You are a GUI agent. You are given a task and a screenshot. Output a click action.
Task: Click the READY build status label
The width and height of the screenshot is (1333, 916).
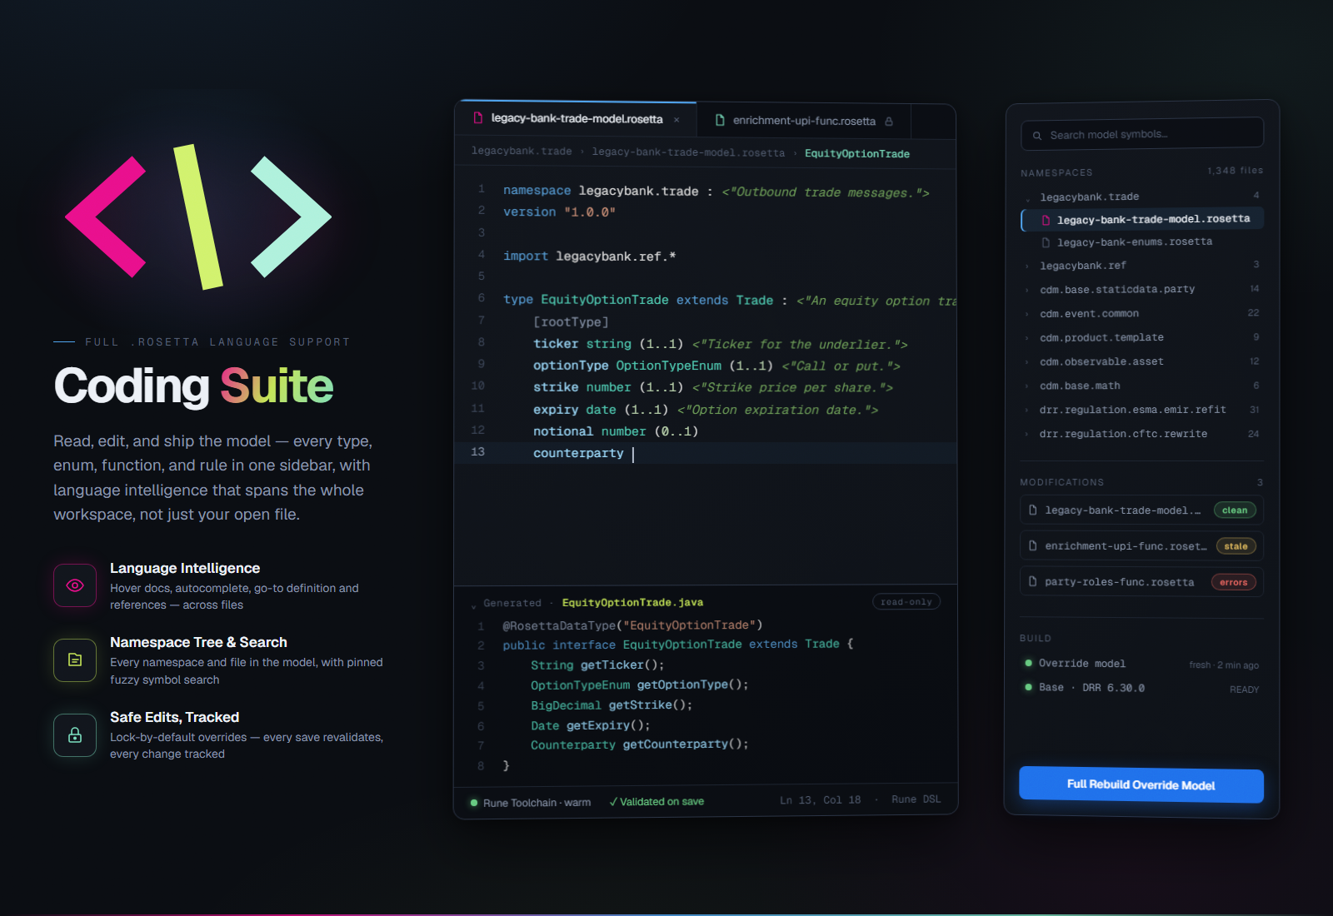pos(1244,689)
